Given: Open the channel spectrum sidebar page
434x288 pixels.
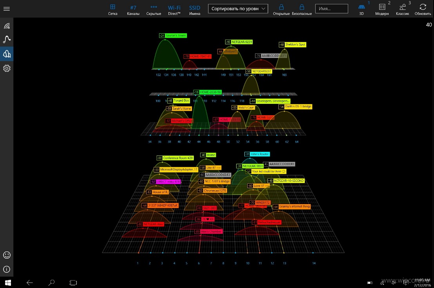Looking at the screenshot, I should [x=7, y=54].
